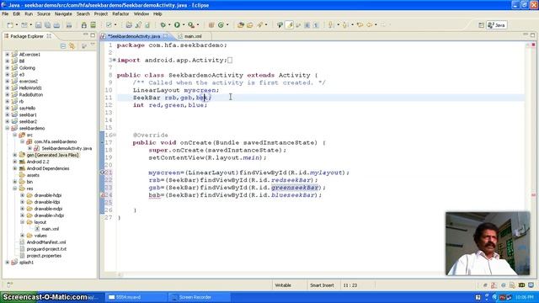The image size is (539, 303).
Task: Click the New Java Class icon
Action: coord(221,25)
